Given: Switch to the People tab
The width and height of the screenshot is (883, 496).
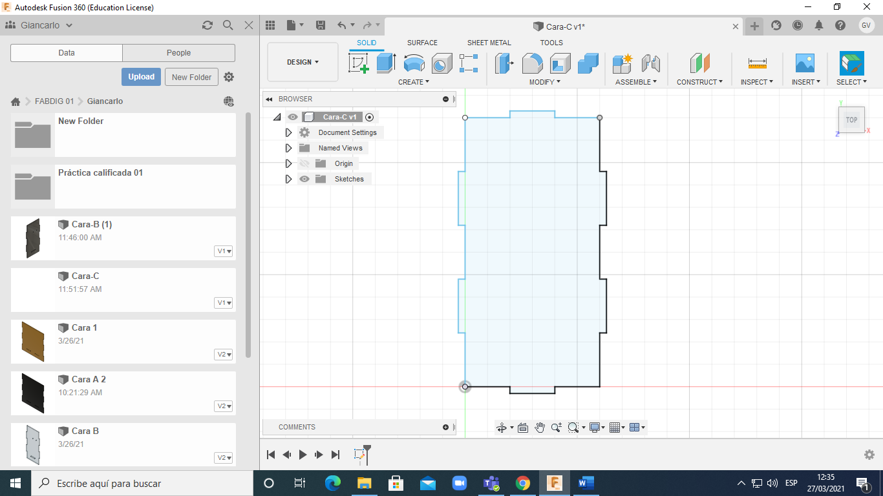Looking at the screenshot, I should tap(179, 53).
